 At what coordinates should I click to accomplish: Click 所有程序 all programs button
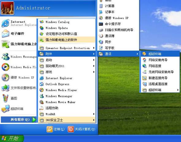(x=19, y=120)
